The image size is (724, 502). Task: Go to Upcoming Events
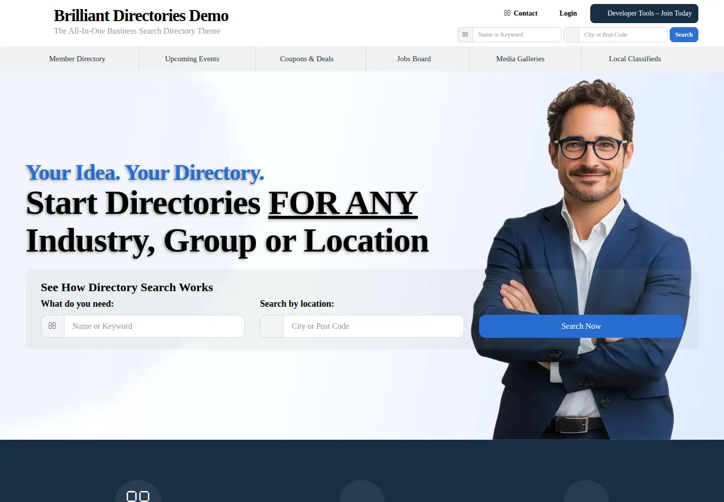[192, 59]
